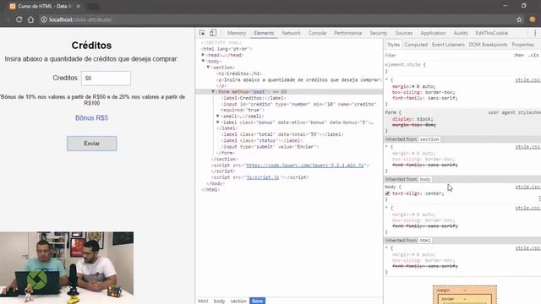541x304 pixels.
Task: Expand the head element node
Action: click(203, 55)
